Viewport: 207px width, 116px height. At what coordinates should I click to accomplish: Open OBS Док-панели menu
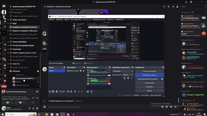coord(76,19)
